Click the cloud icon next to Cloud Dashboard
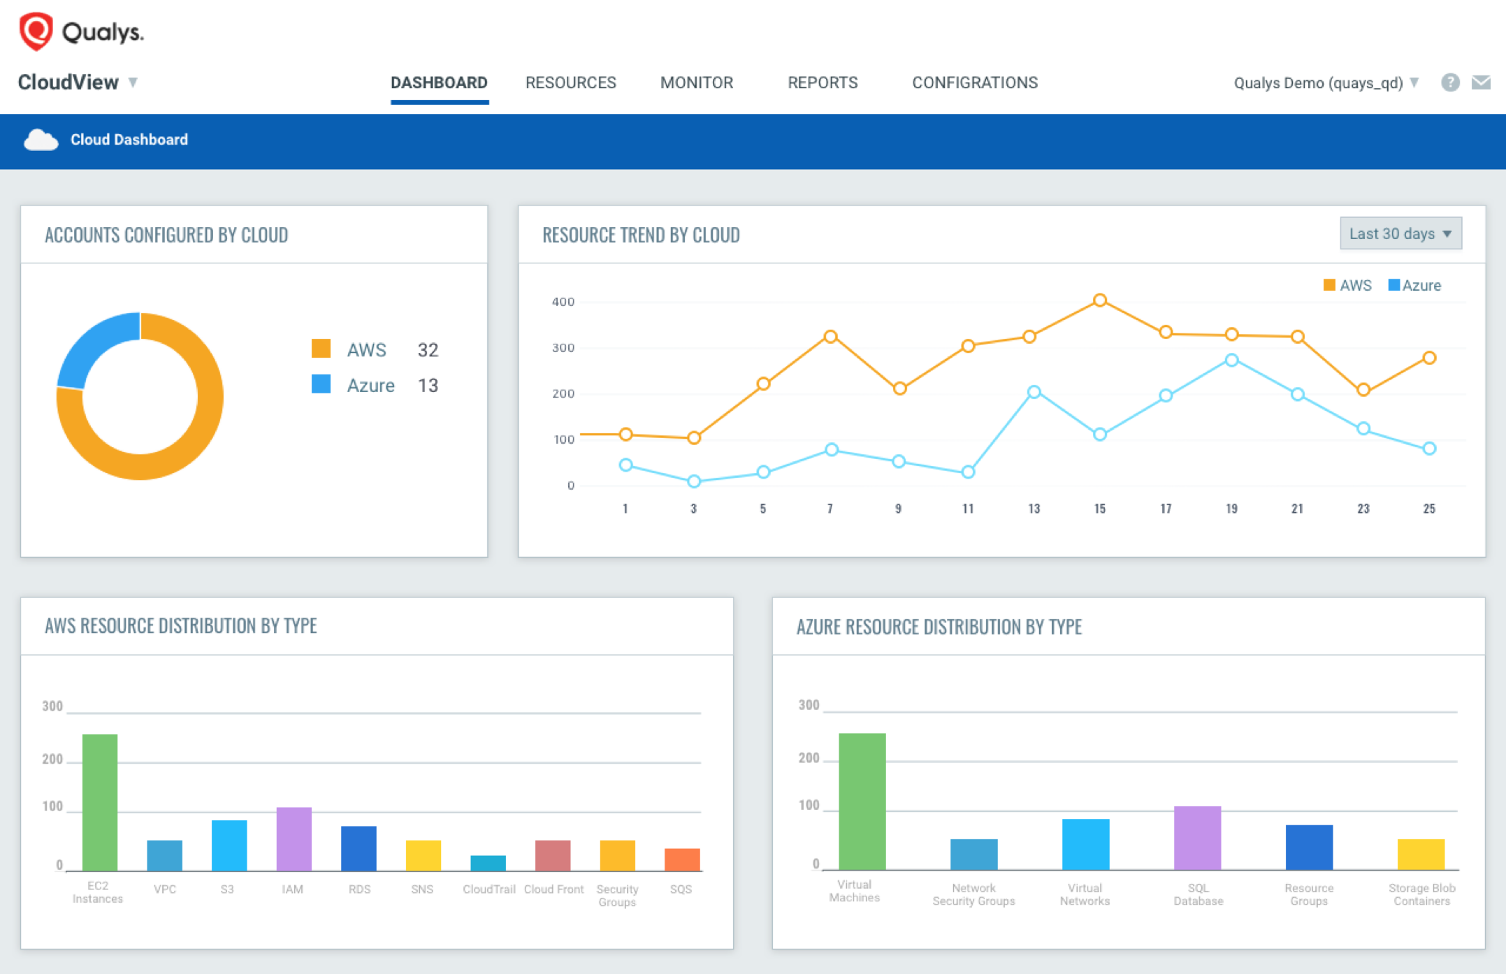Screen dimensions: 1506x974 coord(41,140)
